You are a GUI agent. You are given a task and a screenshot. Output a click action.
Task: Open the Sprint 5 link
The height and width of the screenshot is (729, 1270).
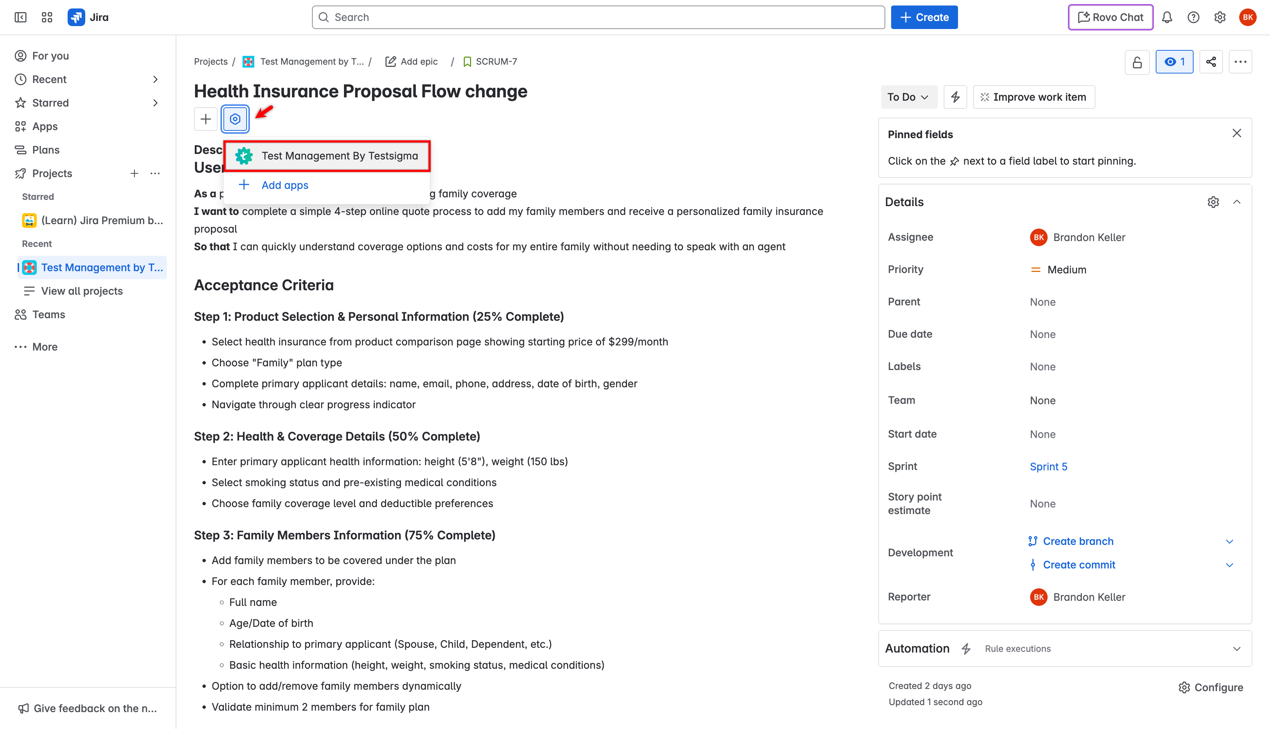coord(1048,466)
